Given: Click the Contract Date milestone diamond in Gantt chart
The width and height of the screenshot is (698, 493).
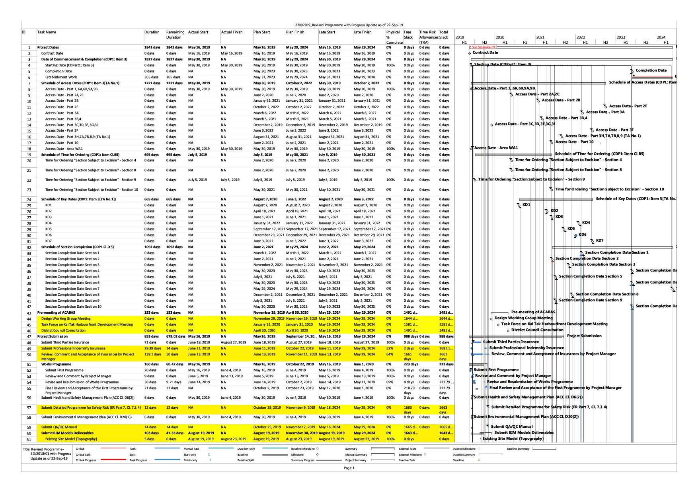Looking at the screenshot, I should point(470,53).
